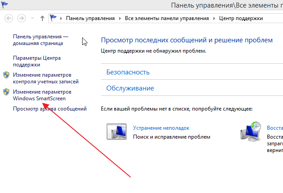Image resolution: width=283 pixels, height=193 pixels.
Task: Click Просмотр последних сообщений heading text
Action: (187, 40)
